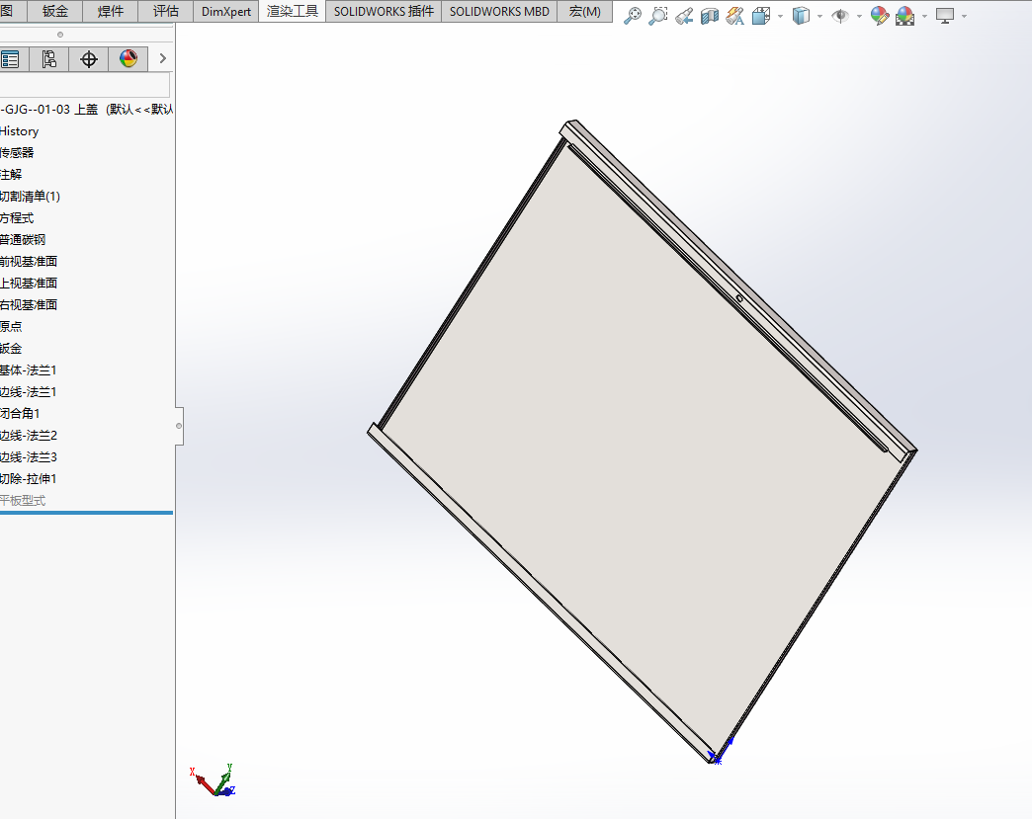The image size is (1032, 819).
Task: Select the 渲染工具 ribbon tab
Action: click(293, 11)
